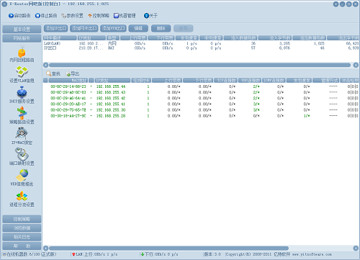
Task: Open the policy routing settings icon
Action: [22, 113]
